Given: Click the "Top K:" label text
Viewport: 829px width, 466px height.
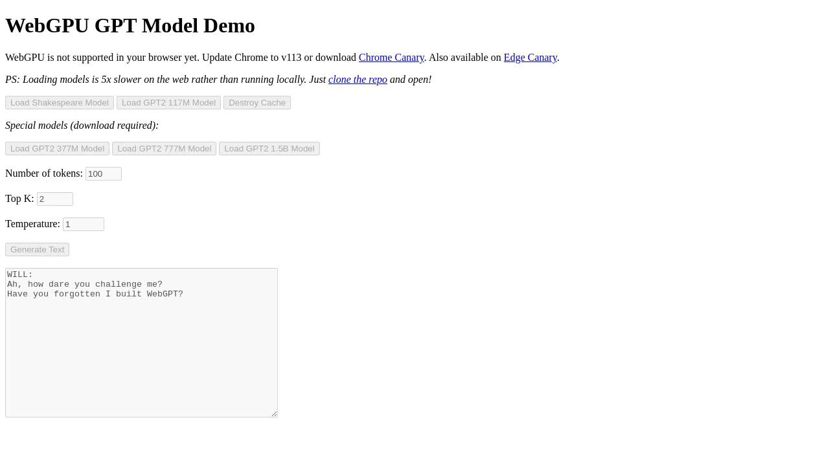Looking at the screenshot, I should 19,199.
